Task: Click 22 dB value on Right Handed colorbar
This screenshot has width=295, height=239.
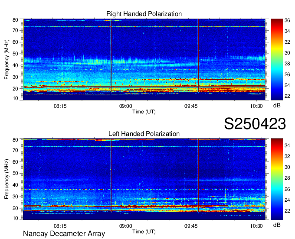Action: click(x=287, y=96)
